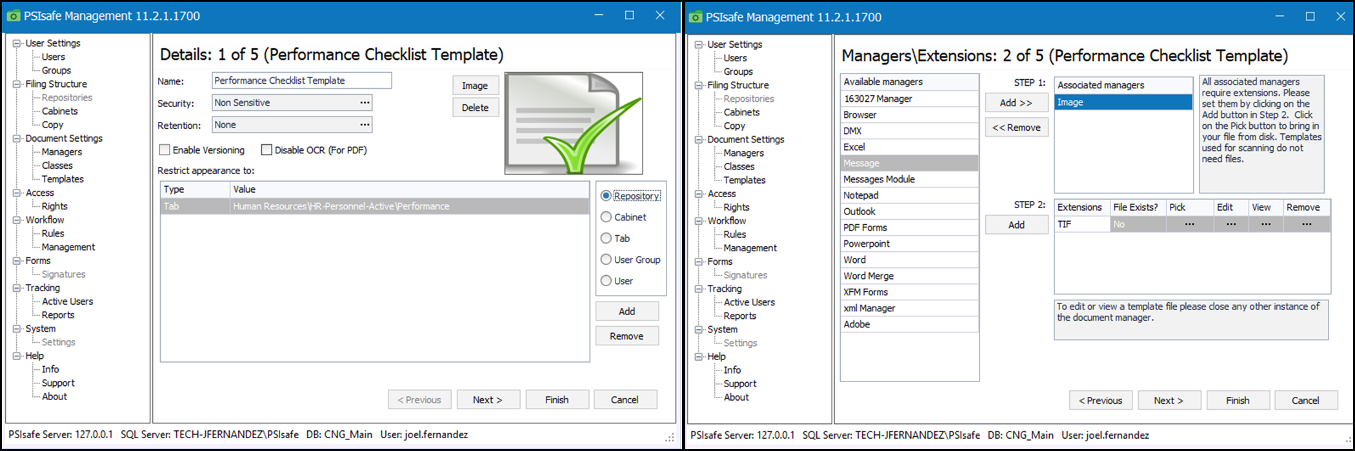Select the User radio button
The height and width of the screenshot is (451, 1355).
(606, 281)
